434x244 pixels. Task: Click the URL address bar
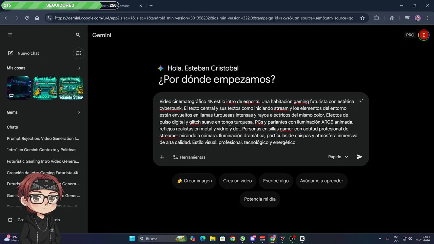click(205, 18)
